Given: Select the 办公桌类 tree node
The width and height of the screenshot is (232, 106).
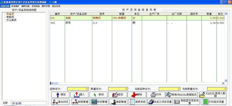Looking at the screenshot, I should point(11,20).
